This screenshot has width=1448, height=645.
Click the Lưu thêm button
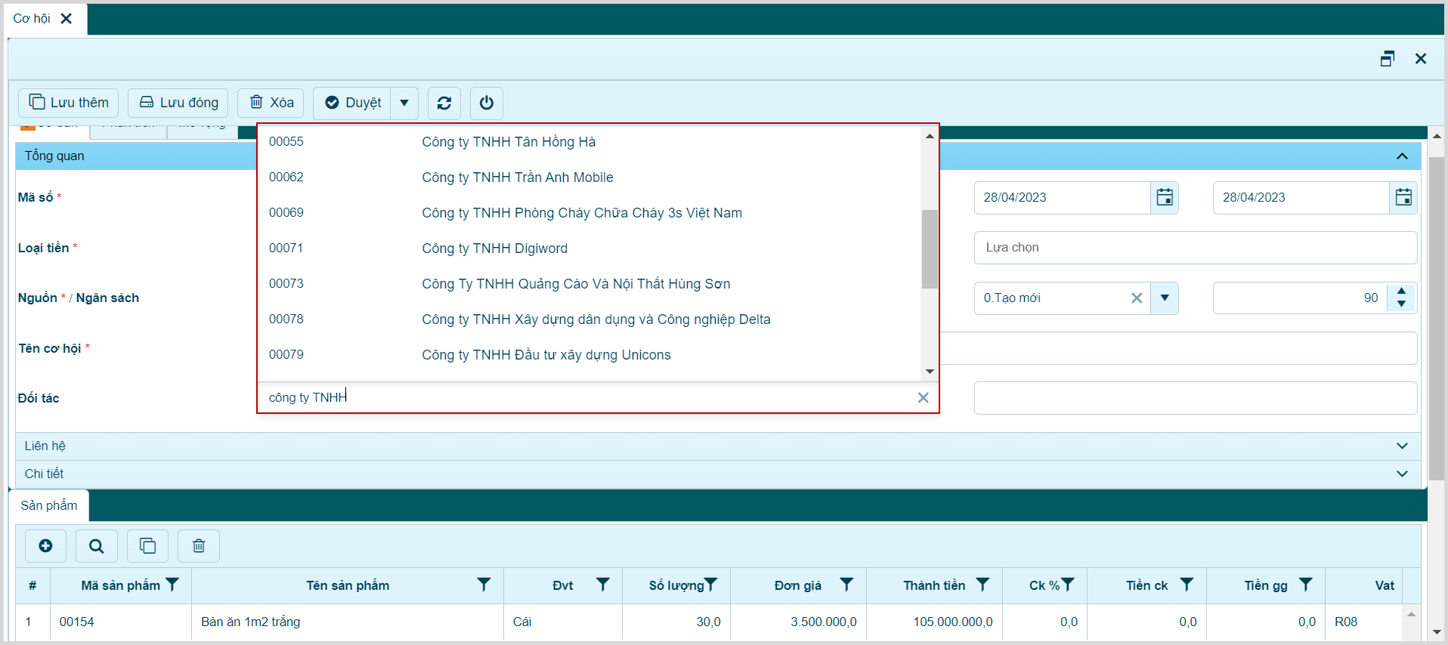tap(69, 103)
